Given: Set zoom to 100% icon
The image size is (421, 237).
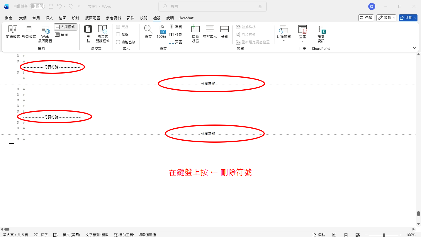Looking at the screenshot, I should click(x=161, y=32).
